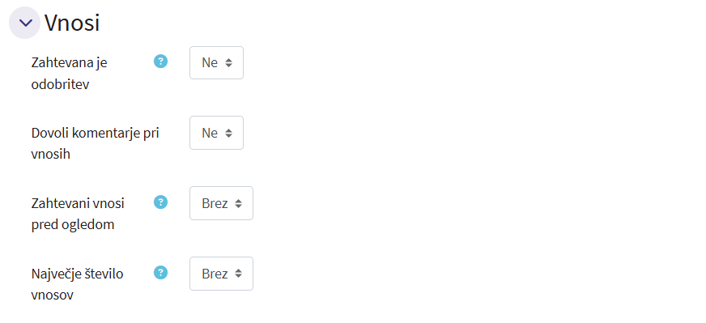Open the Zahtevana je odobritev dropdown
The image size is (706, 323).
pyautogui.click(x=216, y=62)
